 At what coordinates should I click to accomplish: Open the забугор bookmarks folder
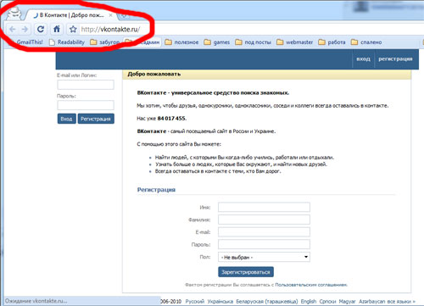[105, 42]
